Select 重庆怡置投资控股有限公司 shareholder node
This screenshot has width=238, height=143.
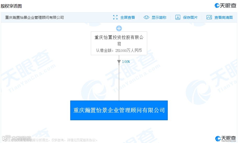(x=119, y=43)
